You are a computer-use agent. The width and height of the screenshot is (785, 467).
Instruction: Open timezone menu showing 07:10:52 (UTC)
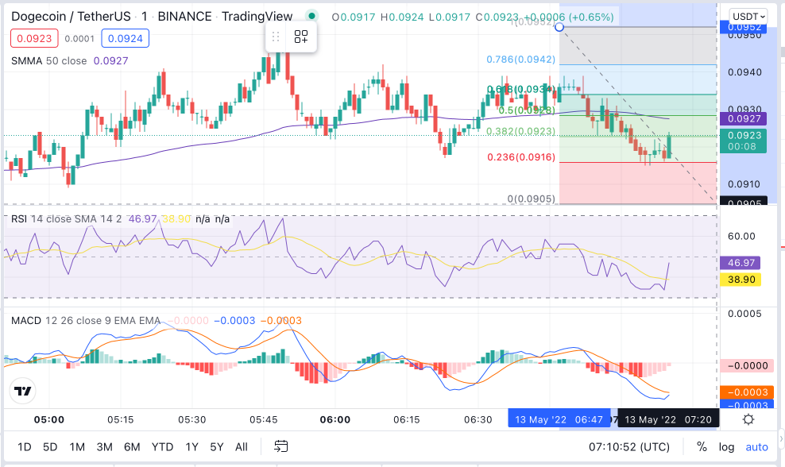628,447
